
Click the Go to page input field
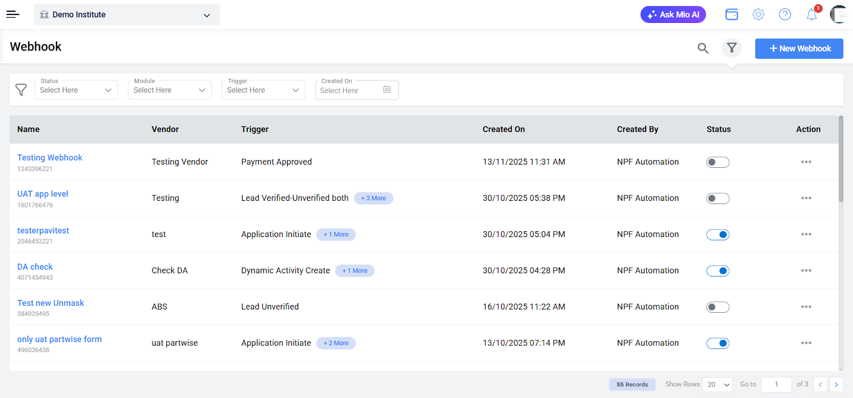pos(776,384)
